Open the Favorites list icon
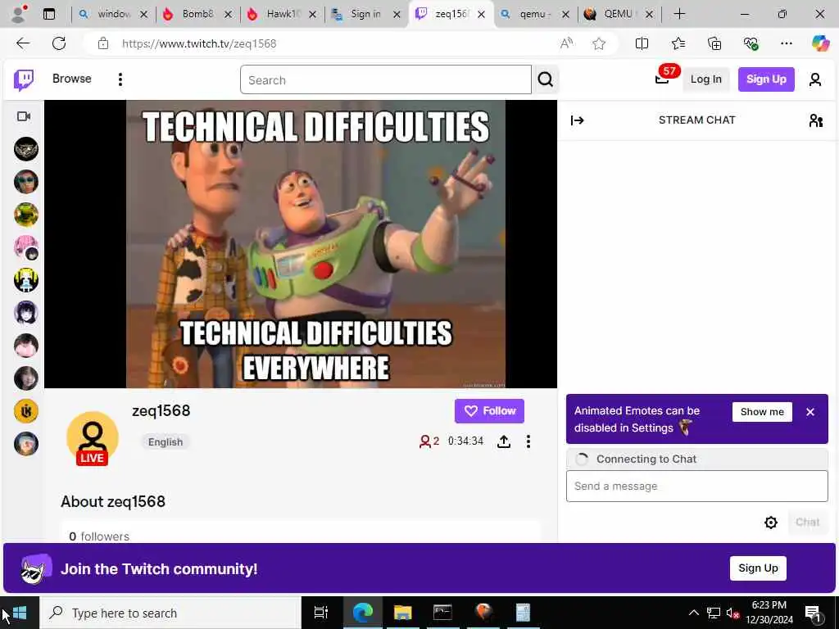This screenshot has width=839, height=629. [678, 44]
